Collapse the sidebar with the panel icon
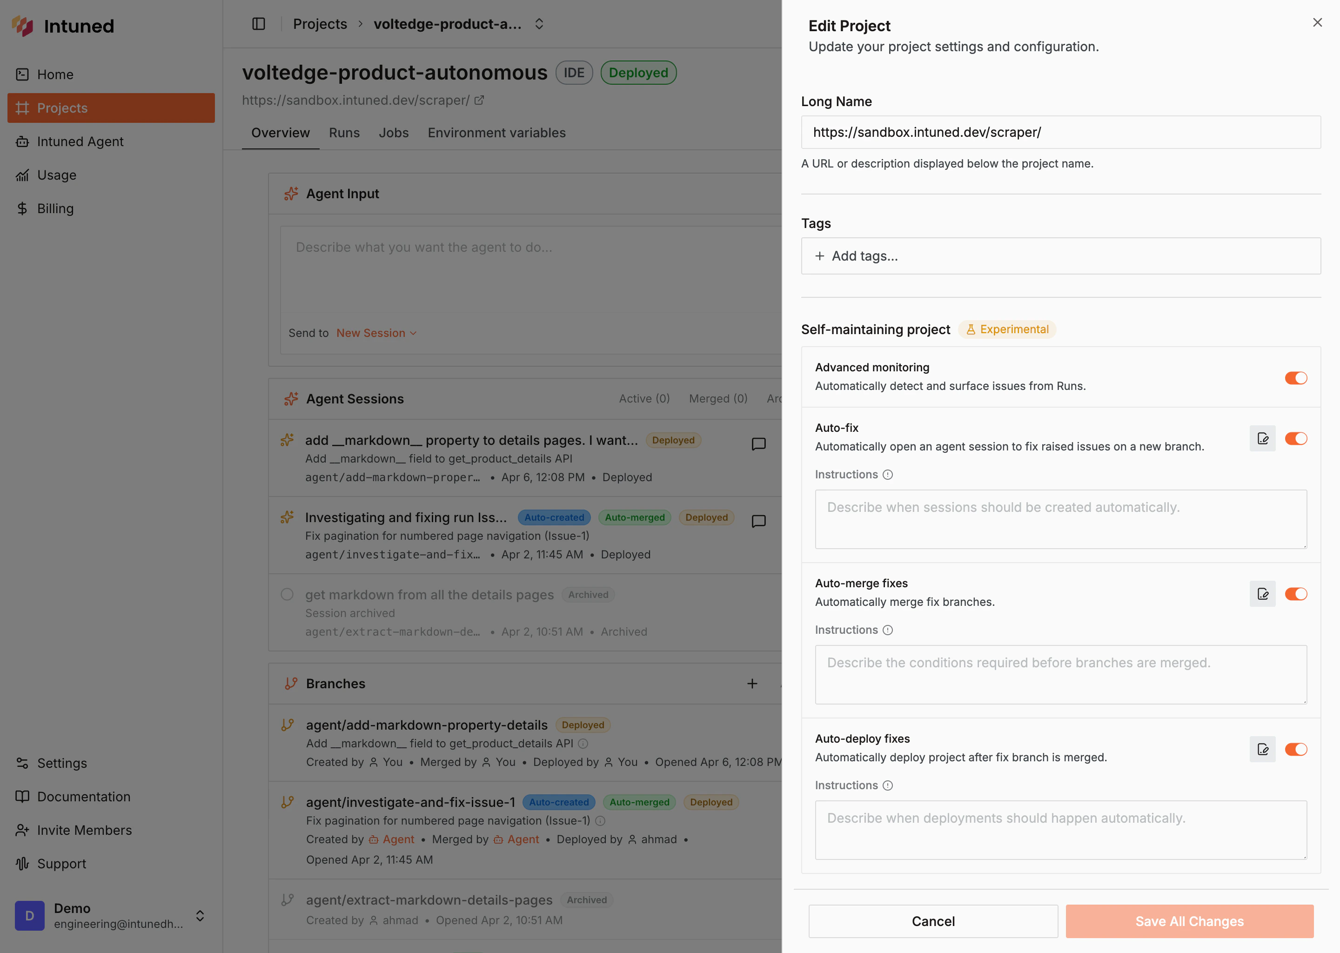The width and height of the screenshot is (1340, 953). coord(258,24)
